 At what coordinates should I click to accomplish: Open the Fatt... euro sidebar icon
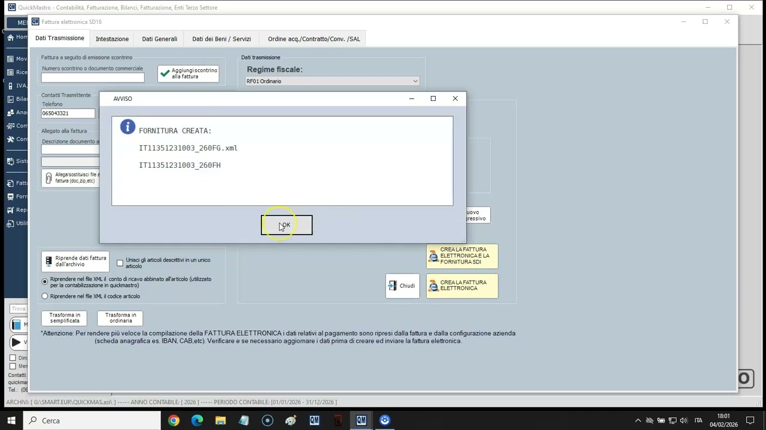[x=11, y=183]
